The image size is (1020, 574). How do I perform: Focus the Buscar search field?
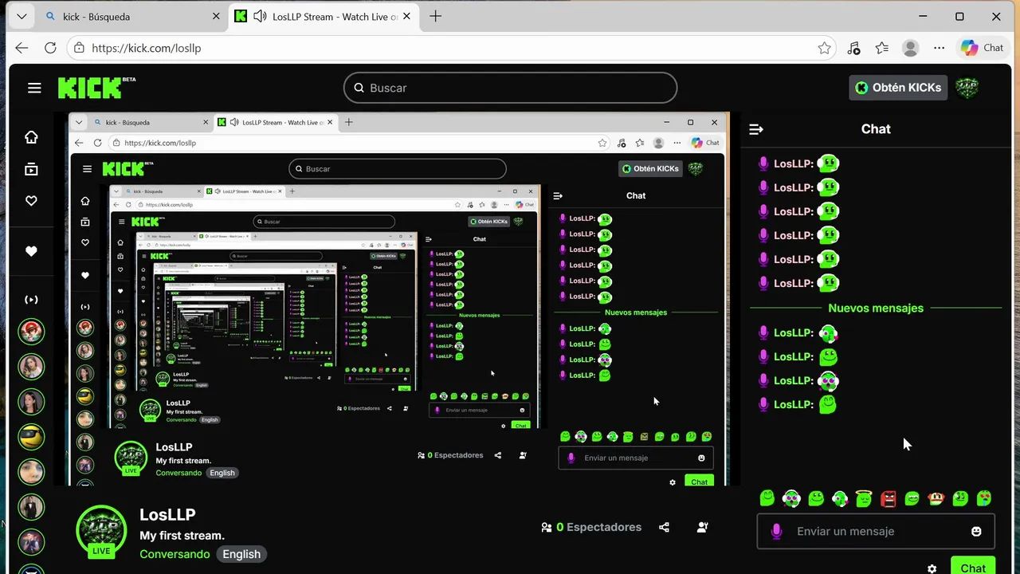[x=510, y=88]
